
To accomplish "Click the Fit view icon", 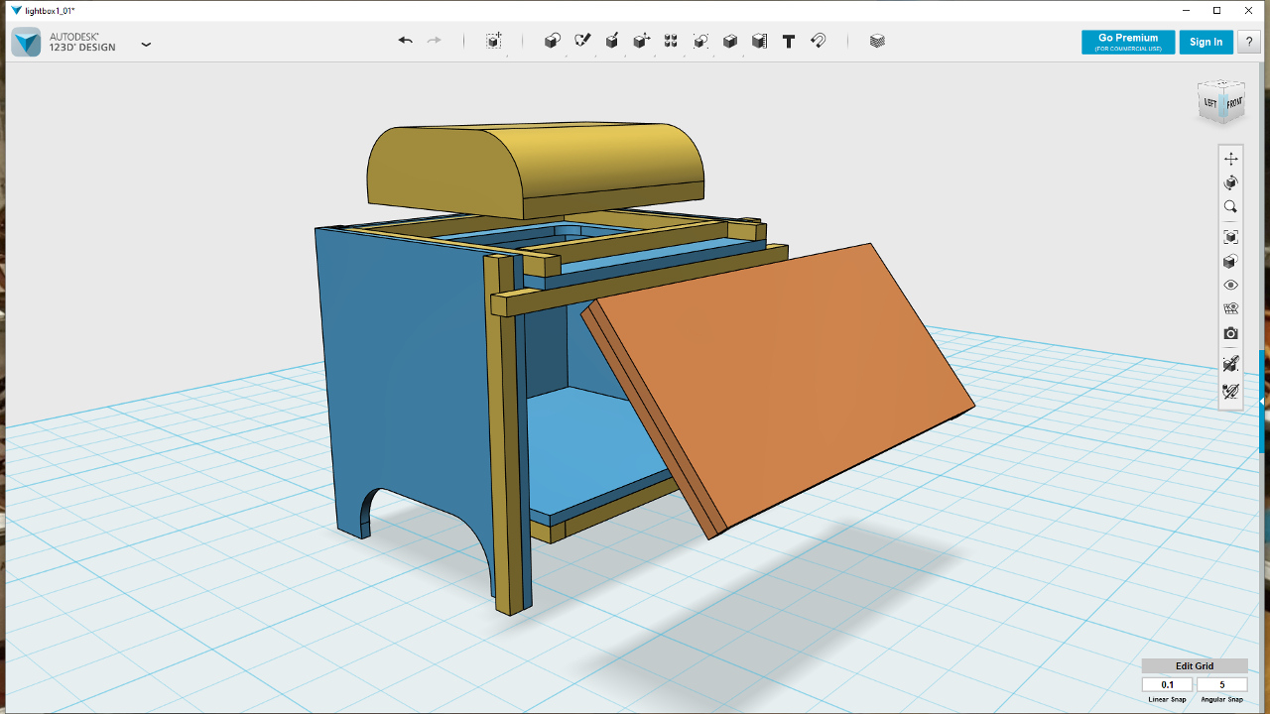I will coord(1231,237).
